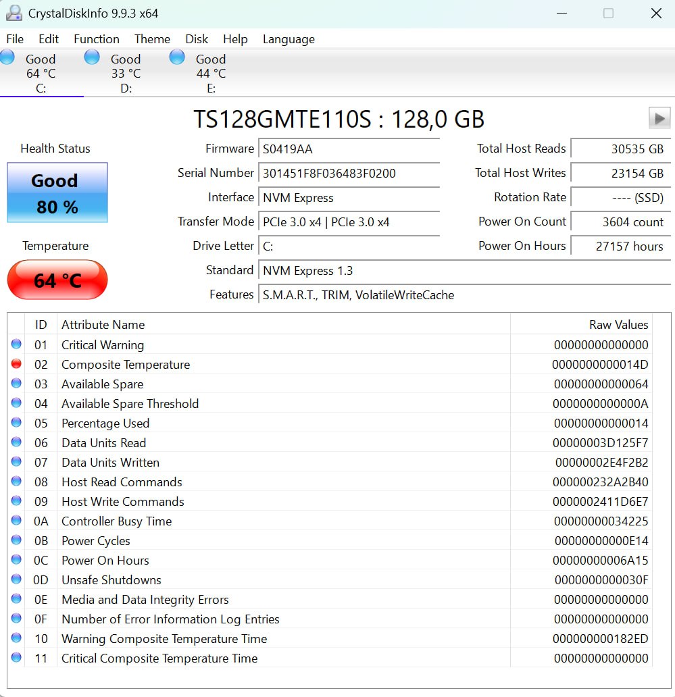
Task: Click the status dot beside Unsafe Shutdowns
Action: coord(16,579)
